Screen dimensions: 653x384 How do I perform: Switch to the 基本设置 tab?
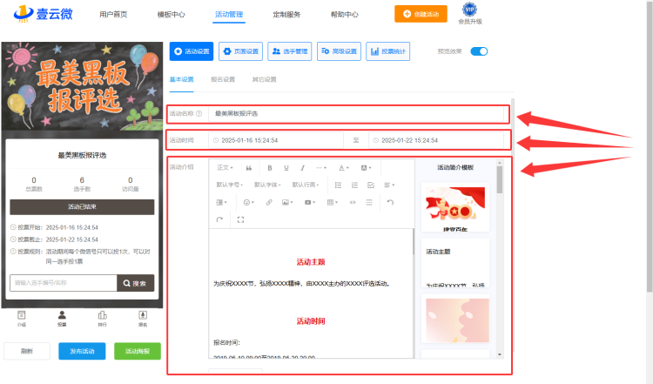click(182, 79)
